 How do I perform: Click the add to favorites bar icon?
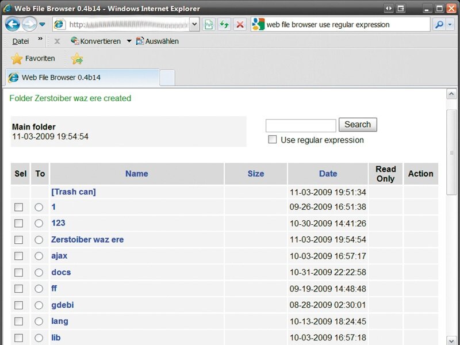(x=77, y=59)
